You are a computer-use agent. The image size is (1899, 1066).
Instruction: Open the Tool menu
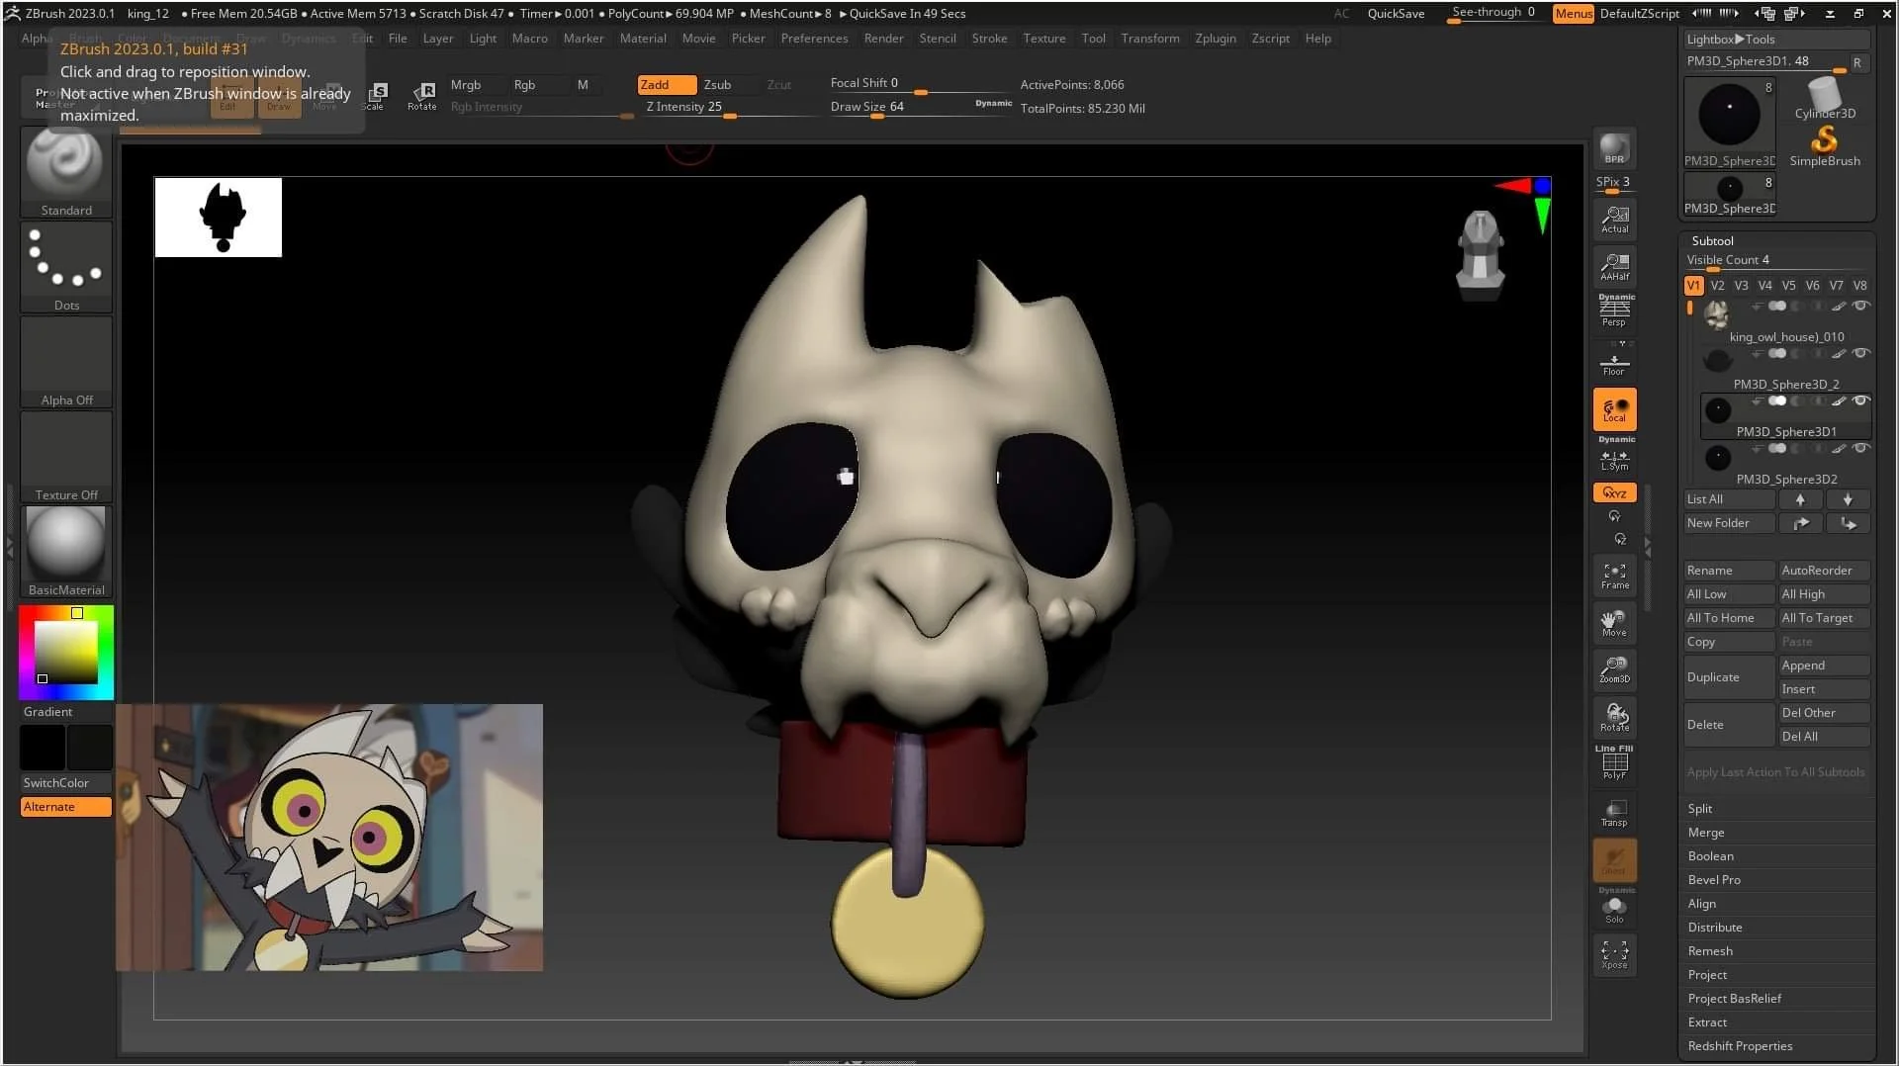point(1093,39)
